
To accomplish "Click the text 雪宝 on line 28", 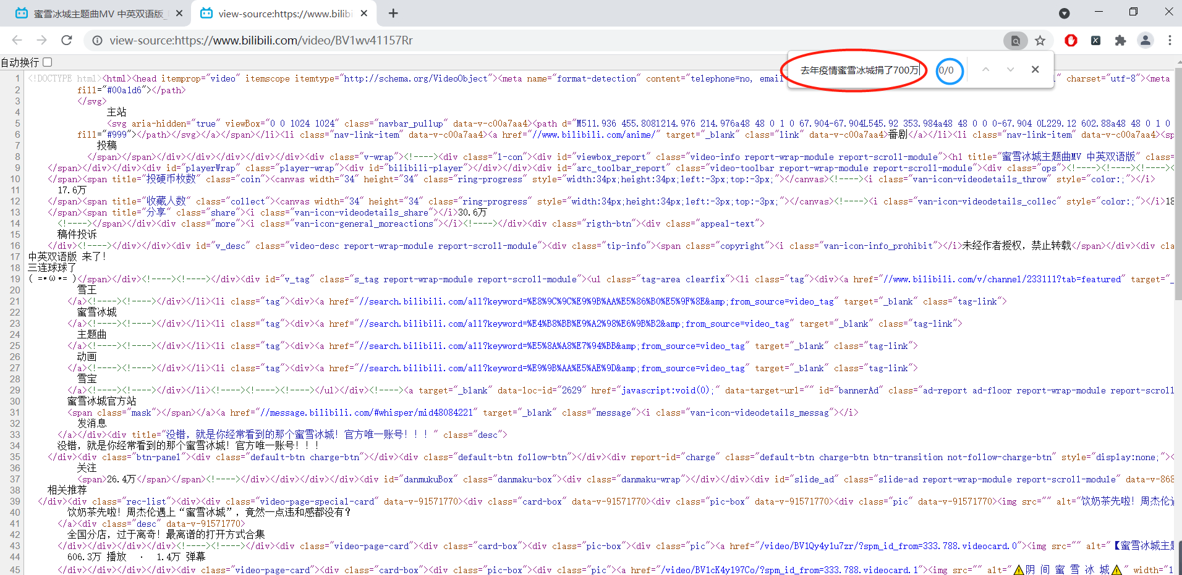I will click(87, 379).
